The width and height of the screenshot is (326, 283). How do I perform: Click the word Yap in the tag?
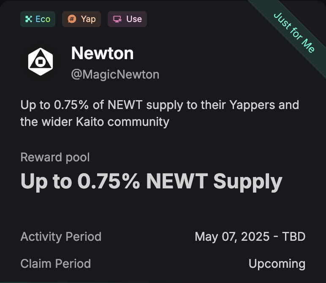(x=88, y=19)
